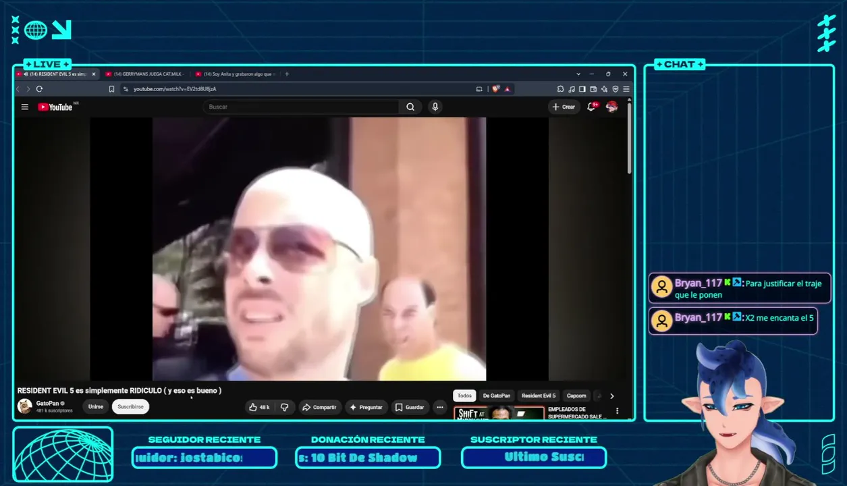Switch to the Soy Anita y grabaron tab
This screenshot has height=486, width=847.
coord(236,74)
